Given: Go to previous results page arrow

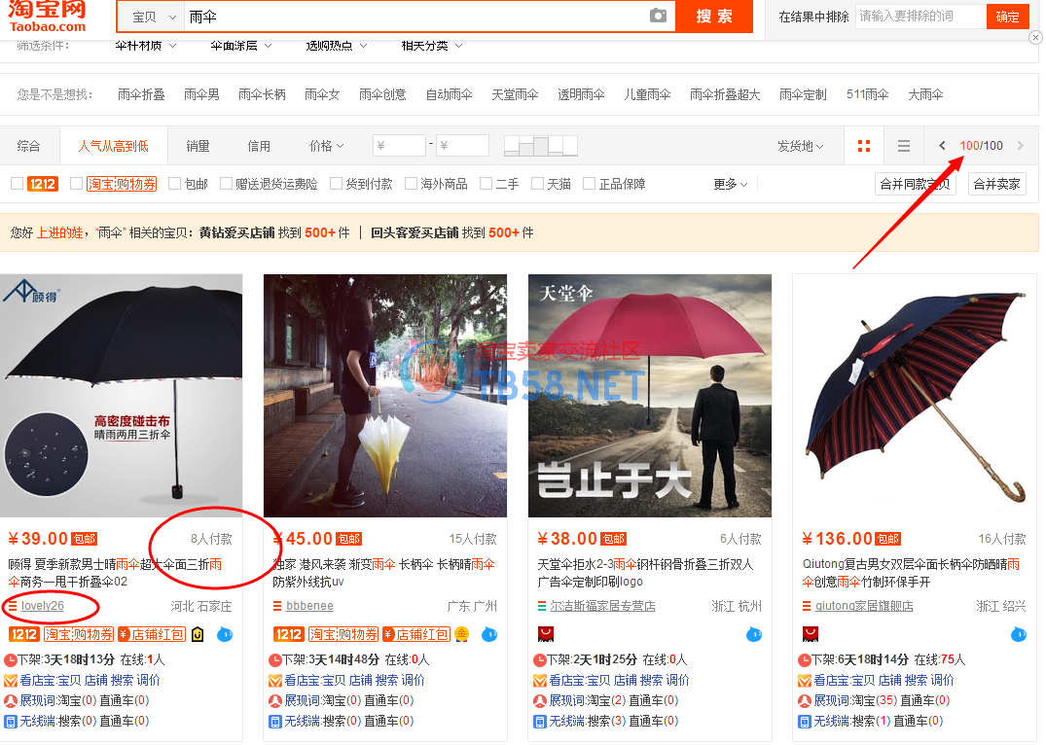Looking at the screenshot, I should coord(942,146).
